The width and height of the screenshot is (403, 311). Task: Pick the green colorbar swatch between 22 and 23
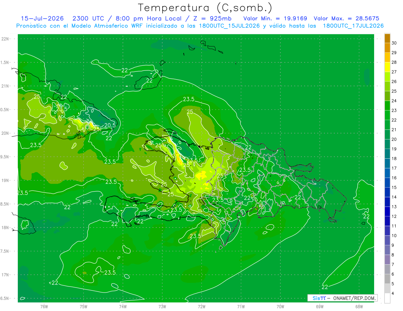click(387, 115)
